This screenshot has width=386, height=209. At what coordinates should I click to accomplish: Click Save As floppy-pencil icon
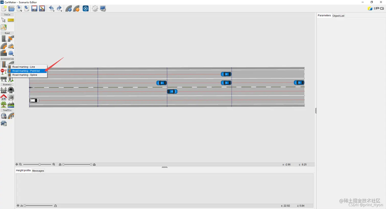point(42,8)
